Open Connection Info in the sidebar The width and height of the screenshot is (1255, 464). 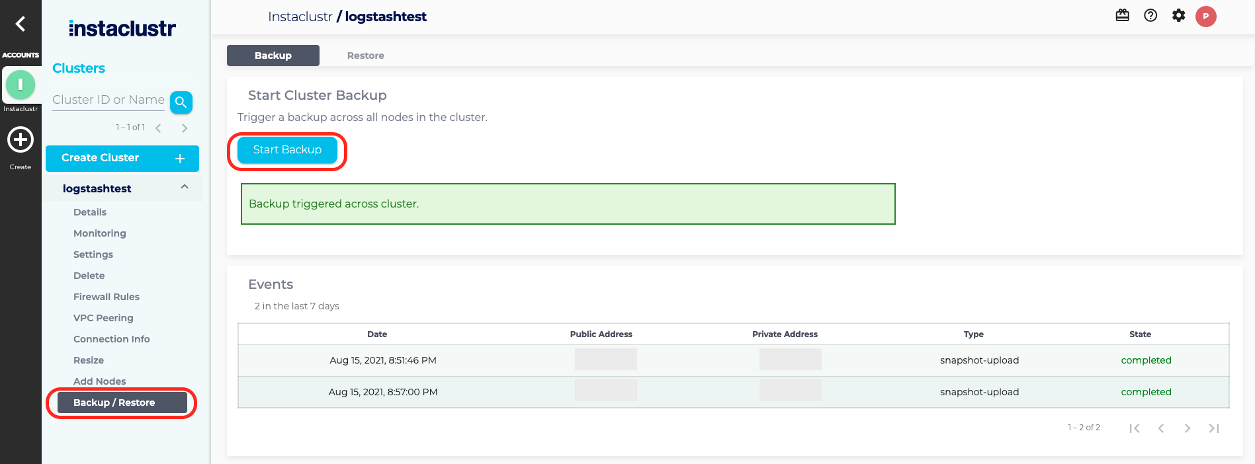[x=112, y=339]
